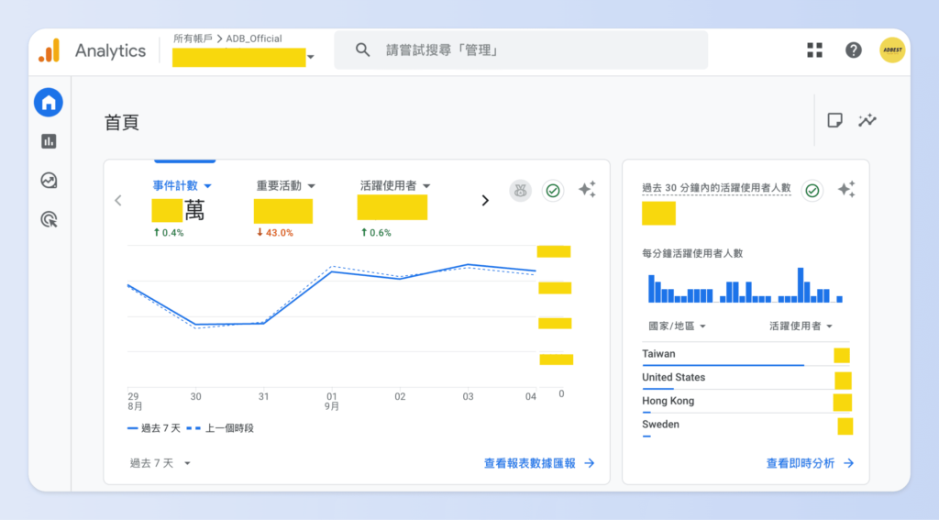Click the green check status in overview card
The height and width of the screenshot is (520, 939).
coord(553,191)
